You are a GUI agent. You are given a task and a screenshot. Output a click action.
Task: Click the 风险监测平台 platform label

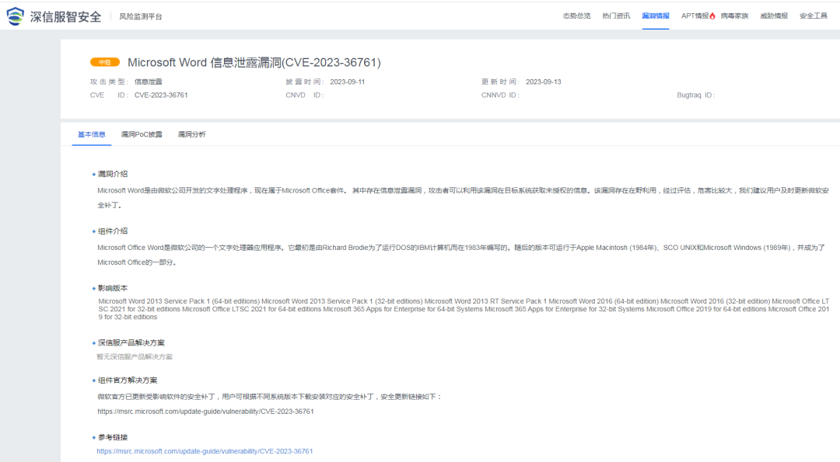click(140, 16)
